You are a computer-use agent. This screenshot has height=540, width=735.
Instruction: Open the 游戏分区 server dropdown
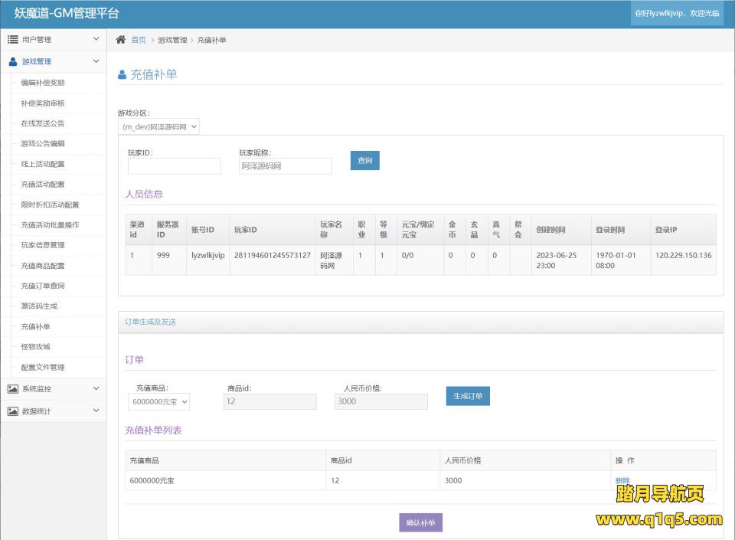point(158,126)
